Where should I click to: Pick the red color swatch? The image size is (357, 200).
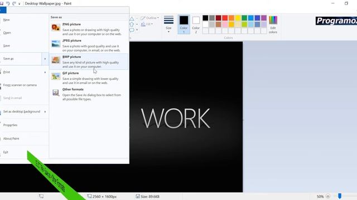[x=225, y=18]
